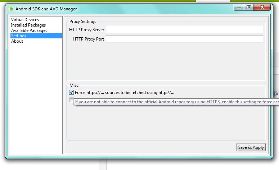The image size is (279, 170).
Task: Focus the HTTP Proxy Port input
Action: [x=184, y=39]
